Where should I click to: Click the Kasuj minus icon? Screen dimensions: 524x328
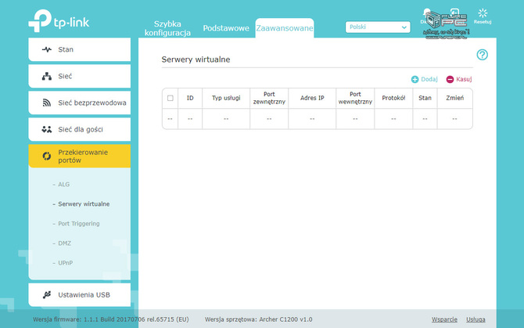[x=450, y=79]
